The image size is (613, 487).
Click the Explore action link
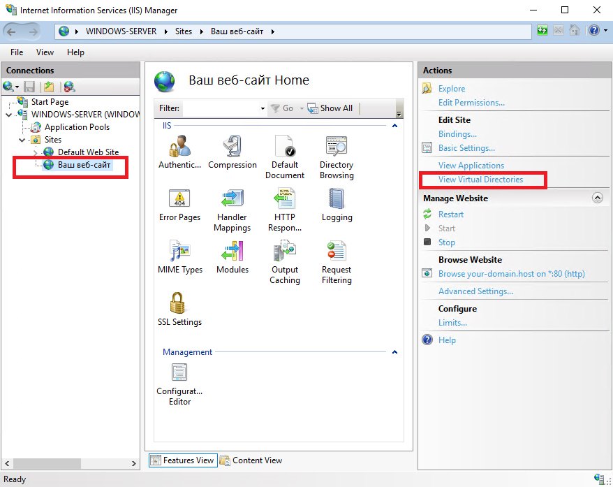coord(452,89)
